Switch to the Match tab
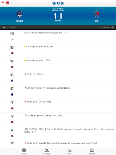The width and height of the screenshot is (116, 155). (24, 151)
